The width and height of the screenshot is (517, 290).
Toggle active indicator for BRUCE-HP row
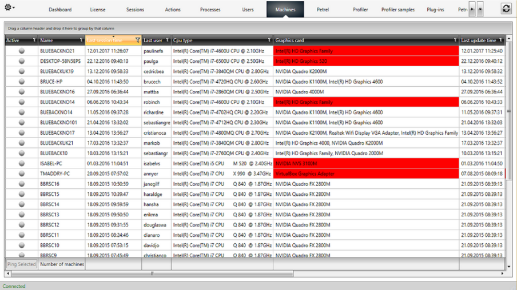click(x=22, y=82)
